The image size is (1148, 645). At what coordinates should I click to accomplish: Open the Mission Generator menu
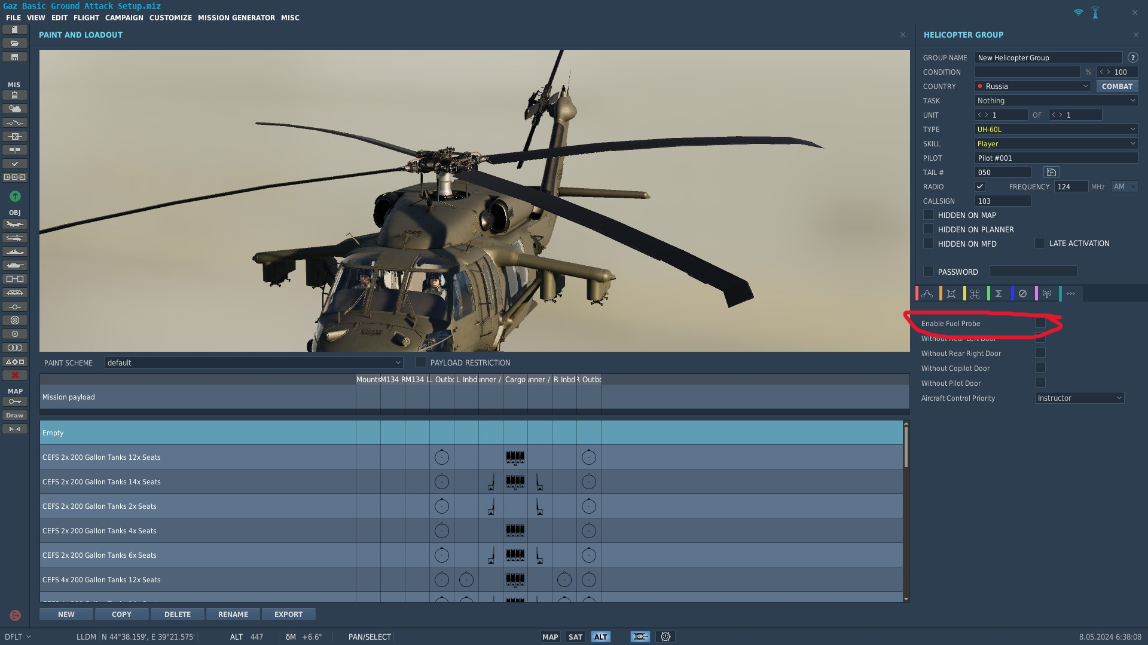[236, 18]
